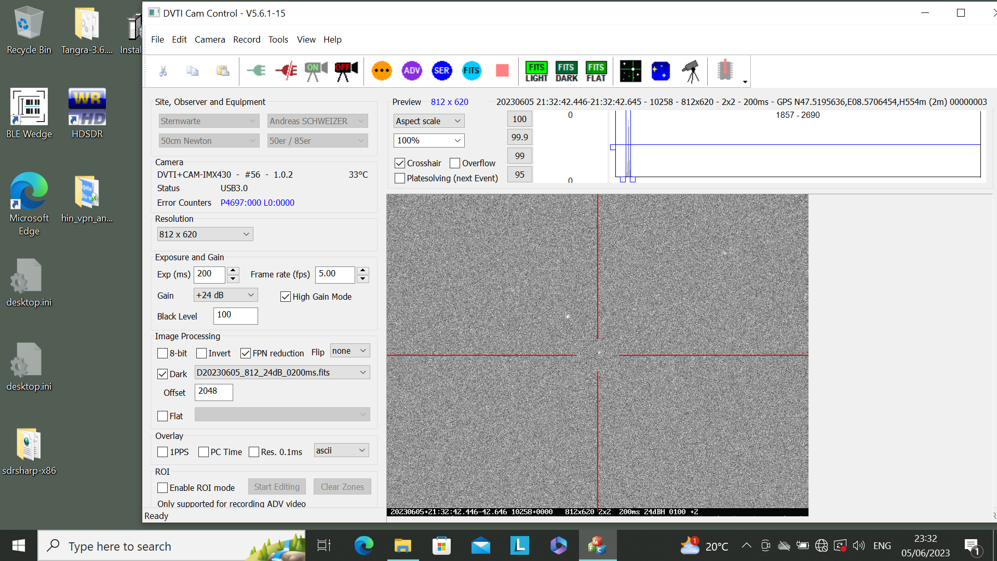Click the 99.9 histogram button
The image size is (997, 561).
(x=519, y=137)
